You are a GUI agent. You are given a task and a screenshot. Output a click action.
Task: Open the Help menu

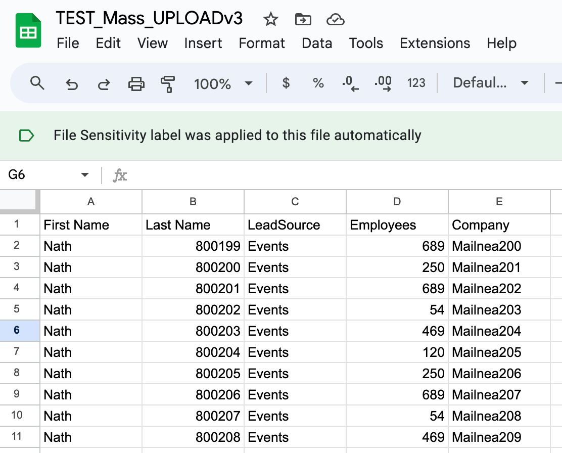501,43
